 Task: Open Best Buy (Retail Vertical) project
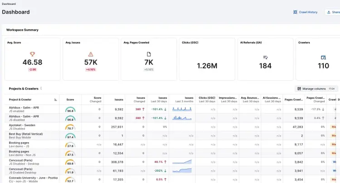[26, 136]
